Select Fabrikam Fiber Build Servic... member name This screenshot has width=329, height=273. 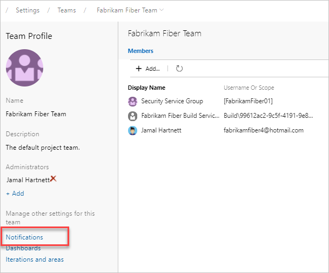point(180,116)
